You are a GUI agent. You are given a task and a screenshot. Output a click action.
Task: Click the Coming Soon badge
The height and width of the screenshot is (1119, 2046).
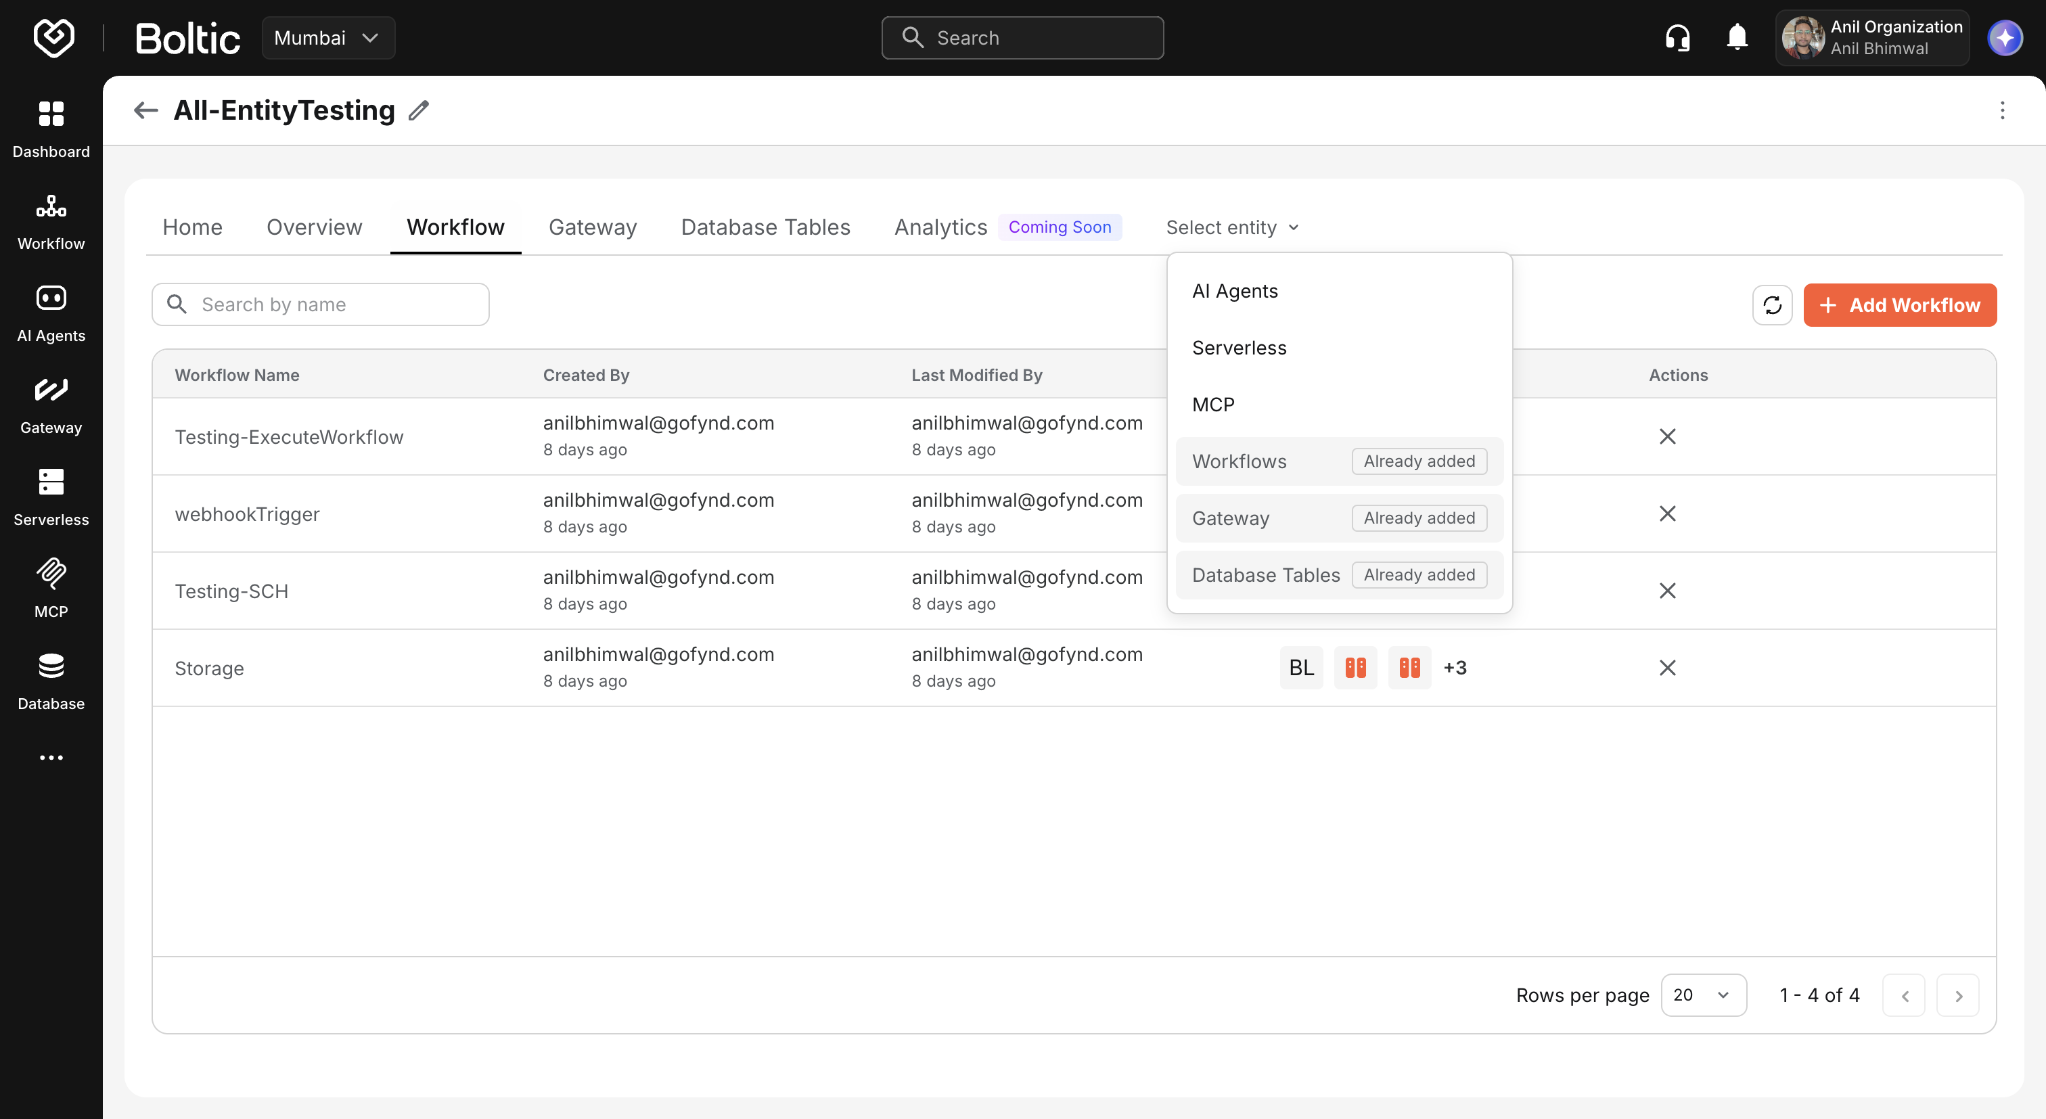coord(1060,227)
